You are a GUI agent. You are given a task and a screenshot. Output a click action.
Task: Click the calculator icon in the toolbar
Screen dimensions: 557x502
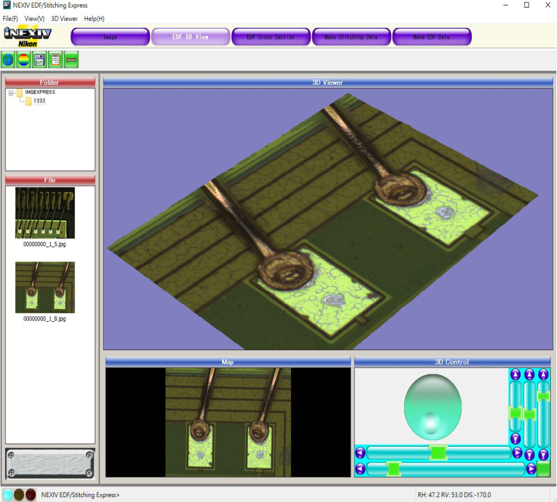55,60
